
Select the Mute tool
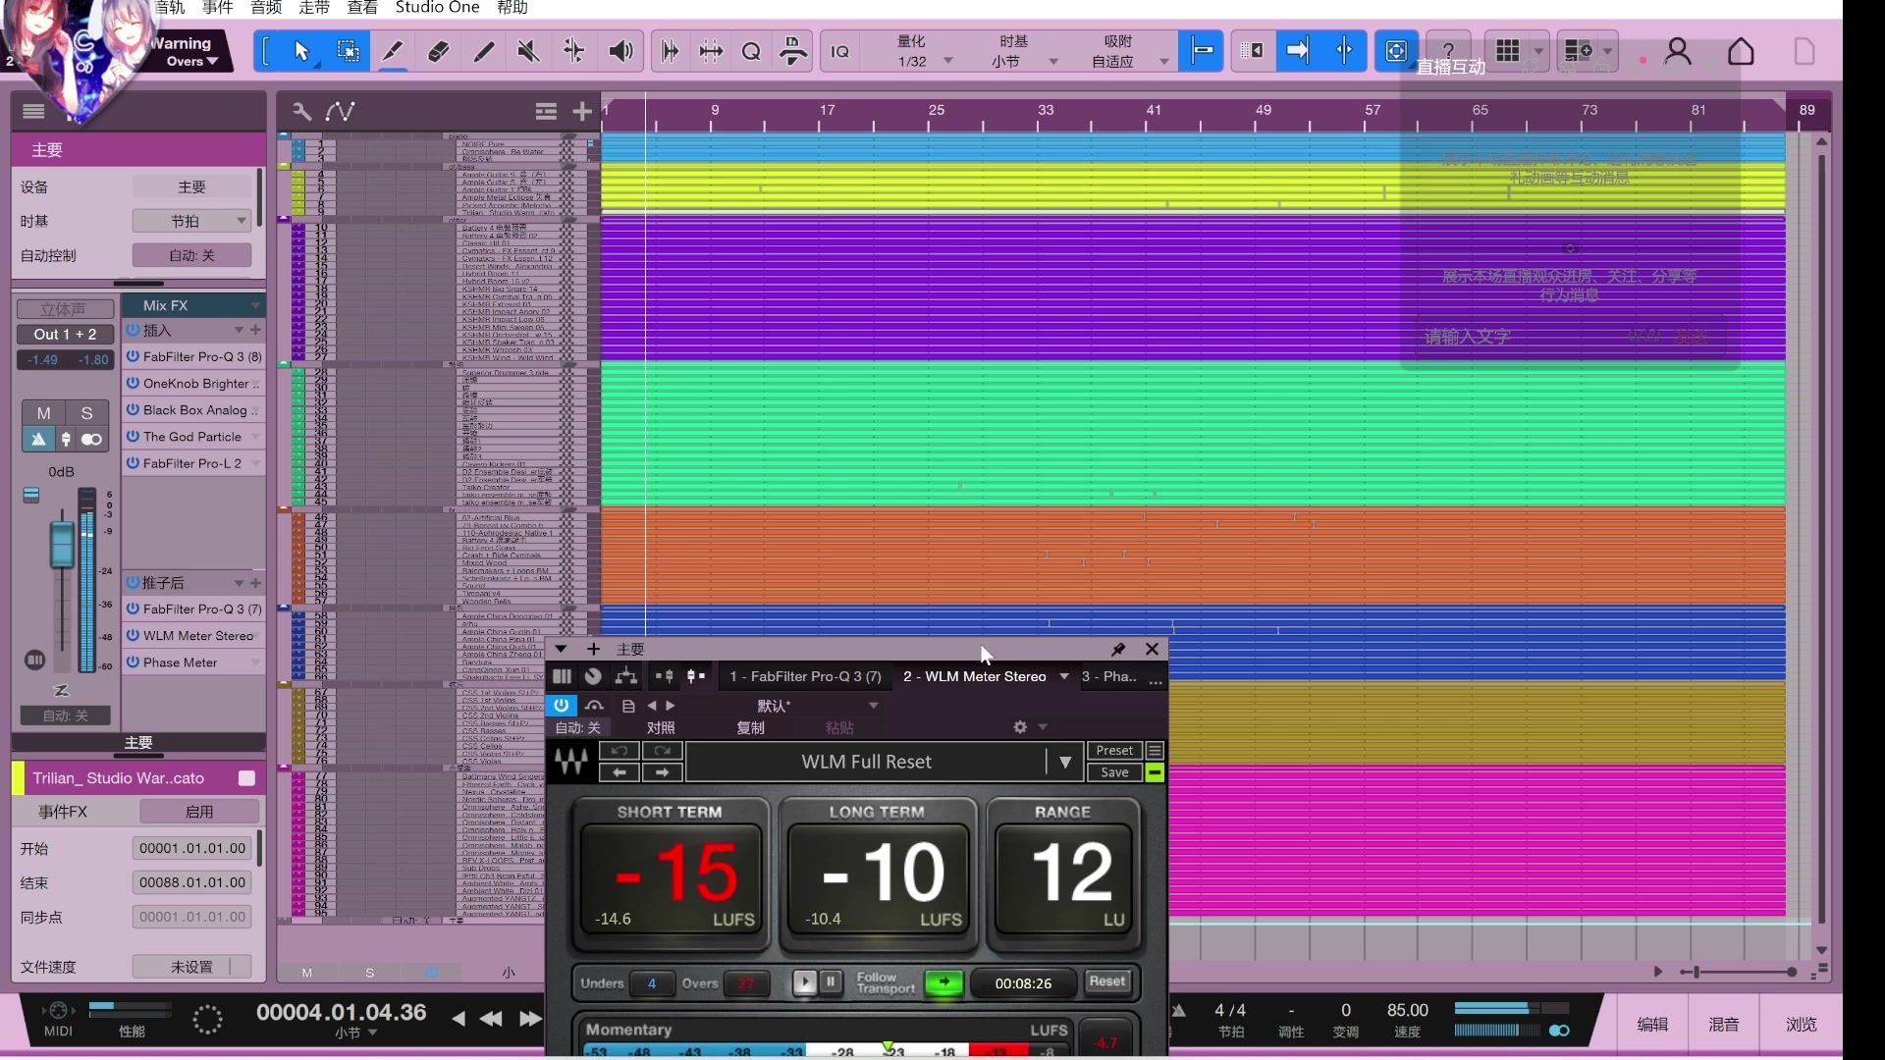click(528, 51)
